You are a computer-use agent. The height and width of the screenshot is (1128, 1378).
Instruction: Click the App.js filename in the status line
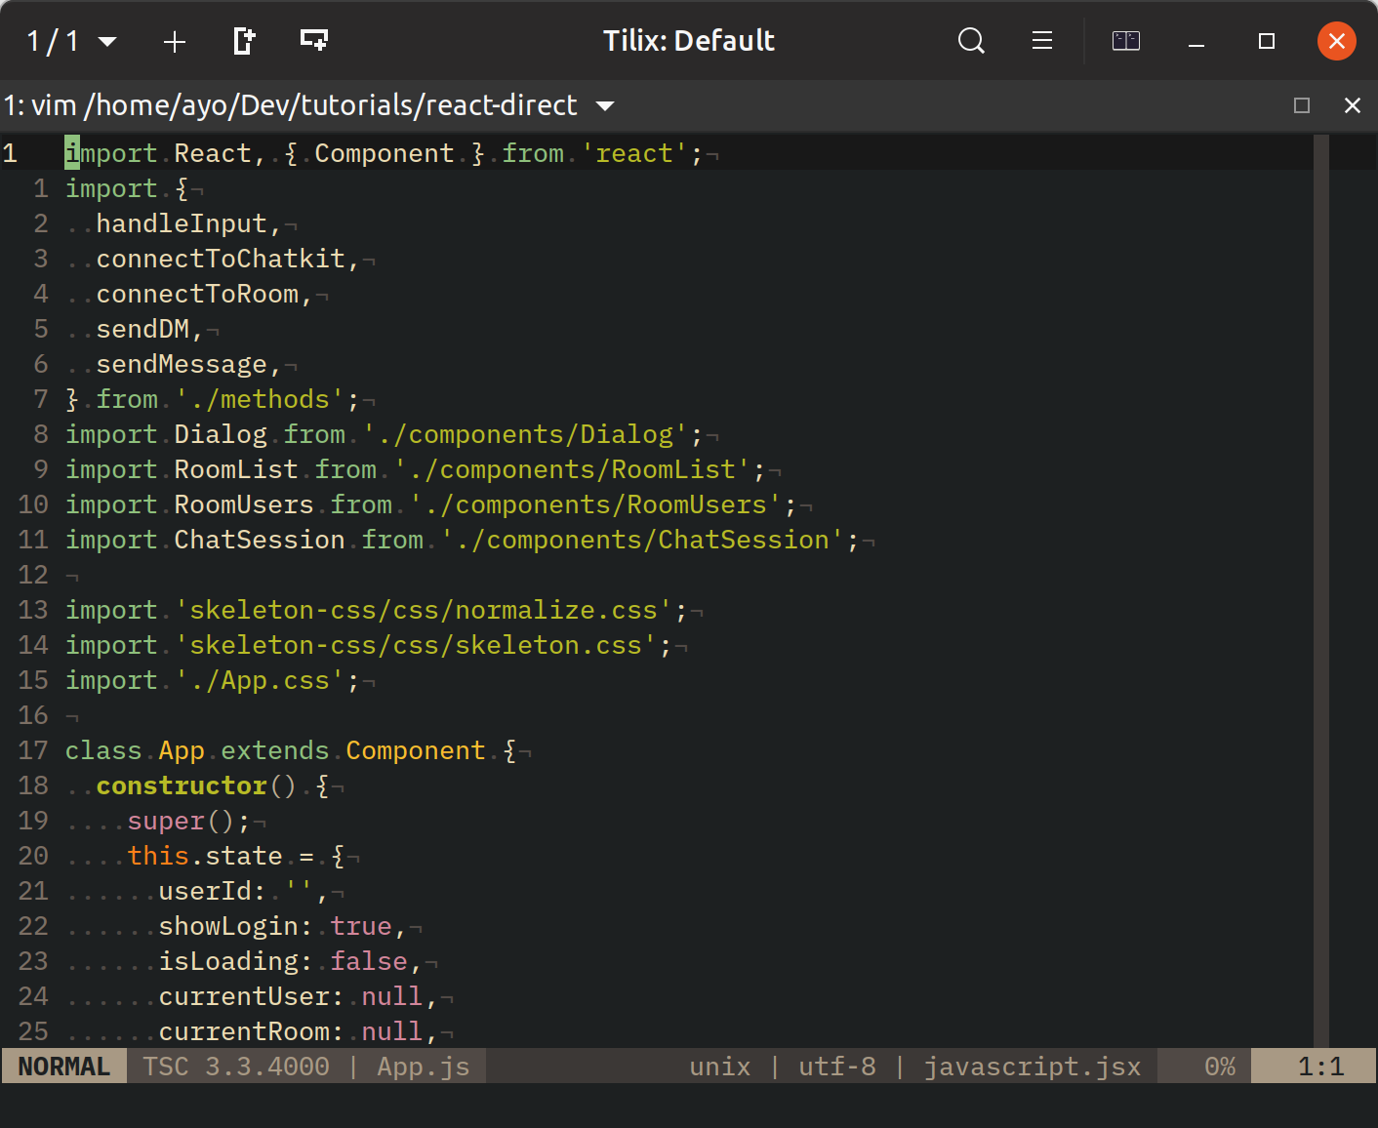[424, 1067]
